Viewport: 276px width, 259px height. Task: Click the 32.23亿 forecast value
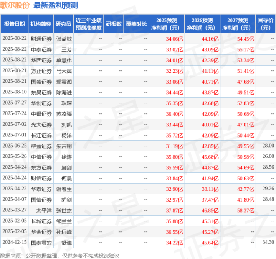click(x=174, y=71)
